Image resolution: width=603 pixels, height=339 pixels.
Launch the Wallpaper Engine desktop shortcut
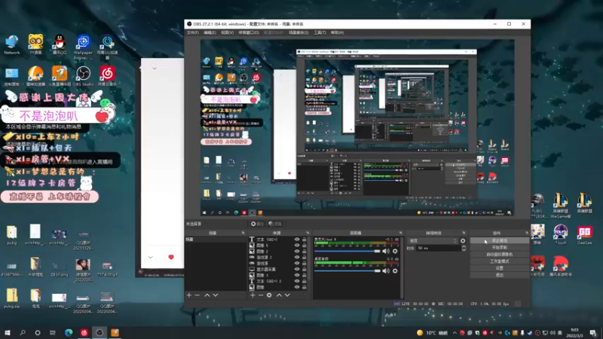[x=83, y=47]
